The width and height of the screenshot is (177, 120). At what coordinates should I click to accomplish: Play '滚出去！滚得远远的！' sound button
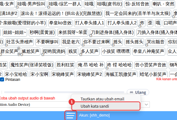pyautogui.click(x=61, y=14)
